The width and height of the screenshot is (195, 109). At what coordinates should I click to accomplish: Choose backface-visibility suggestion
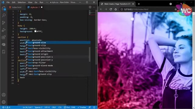pos(58,48)
